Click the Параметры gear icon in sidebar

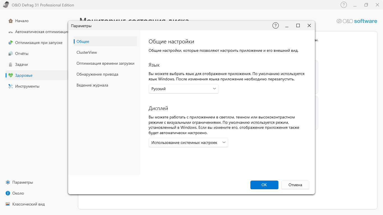[8, 182]
